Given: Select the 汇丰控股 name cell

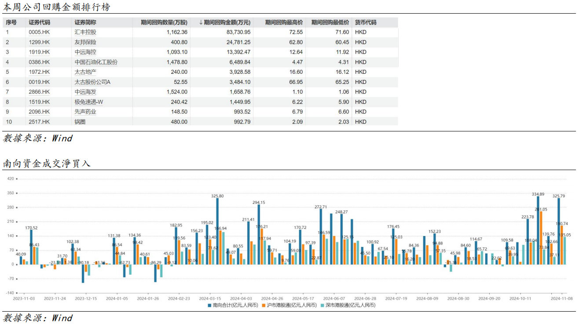Looking at the screenshot, I should point(85,32).
